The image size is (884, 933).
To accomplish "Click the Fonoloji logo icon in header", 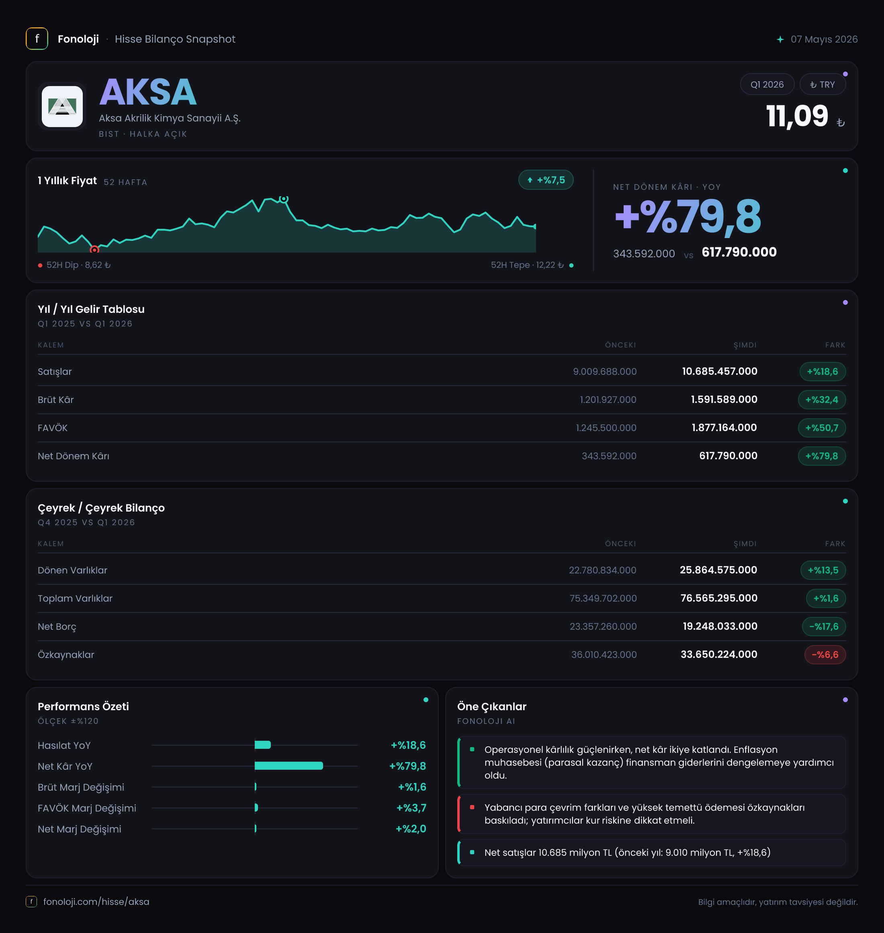I will [x=37, y=39].
